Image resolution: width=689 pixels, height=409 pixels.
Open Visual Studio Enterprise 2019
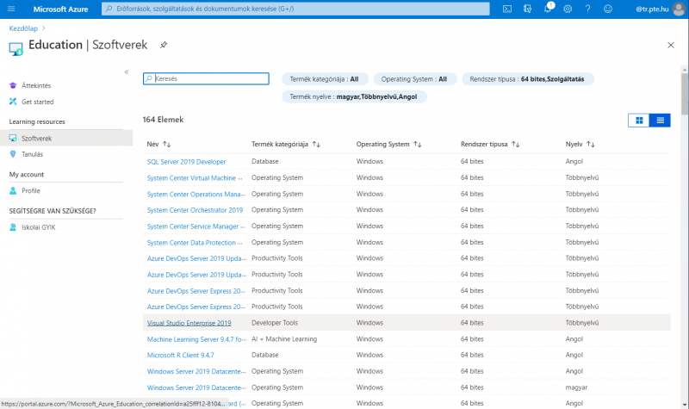(189, 323)
